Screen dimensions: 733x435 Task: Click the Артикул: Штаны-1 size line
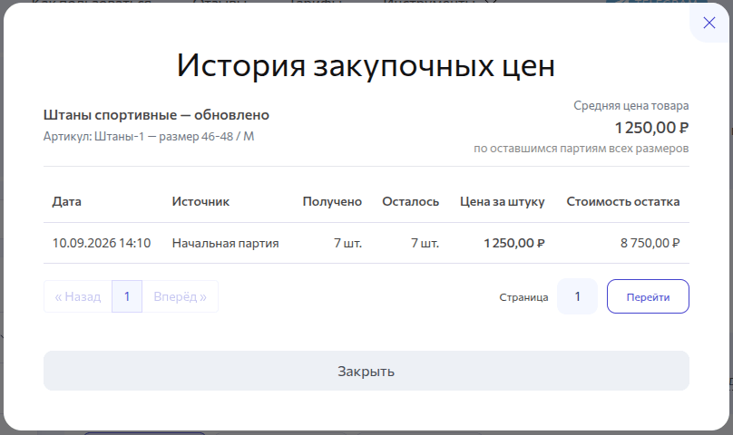coord(149,137)
